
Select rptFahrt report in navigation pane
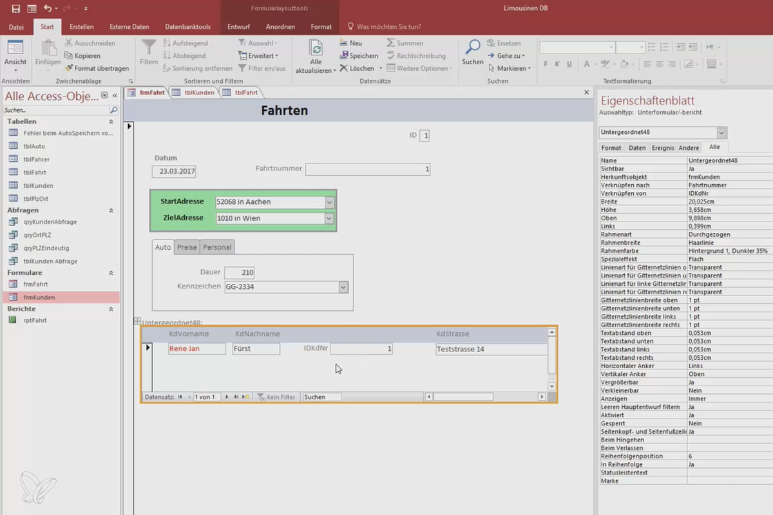coord(35,320)
